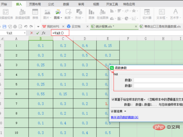The height and width of the screenshot is (137, 183).
Task: Open the 开发工具 tab
Action: point(112,4)
